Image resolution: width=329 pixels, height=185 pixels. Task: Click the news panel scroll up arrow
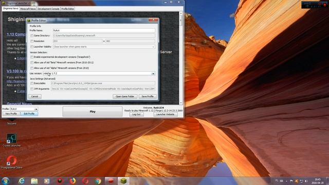[x=181, y=13]
